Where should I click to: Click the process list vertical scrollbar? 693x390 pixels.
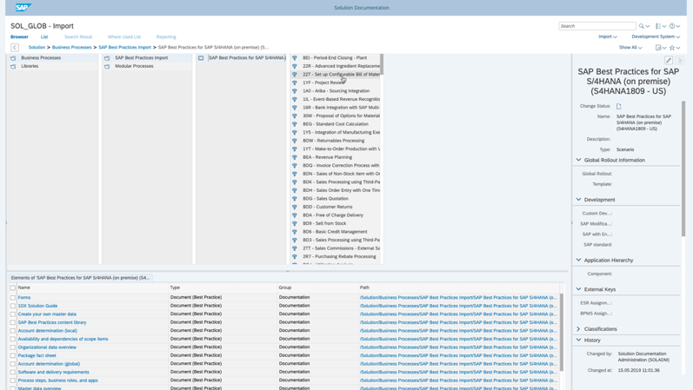pyautogui.click(x=382, y=64)
